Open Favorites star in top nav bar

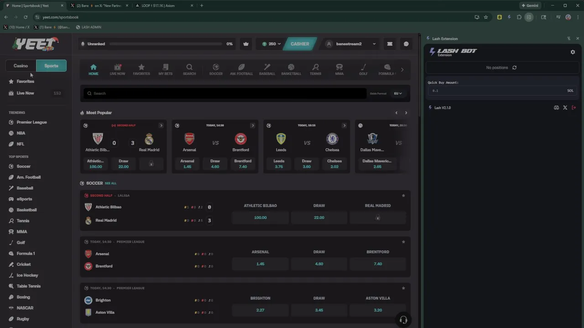[141, 69]
